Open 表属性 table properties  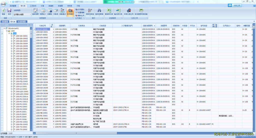(50, 12)
